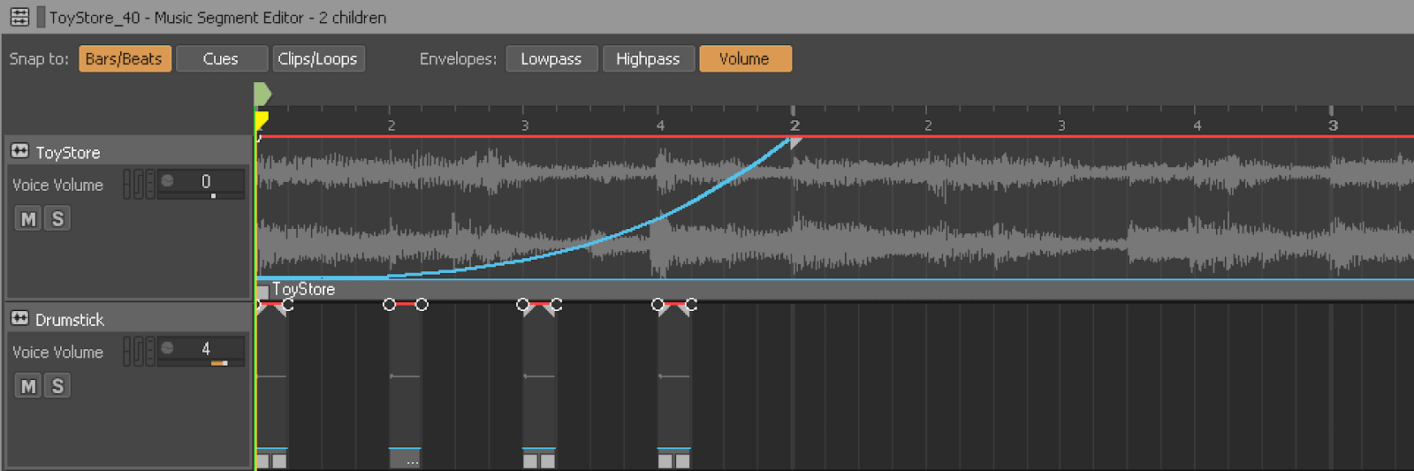Click third Drumstick clip's left bottom square
This screenshot has height=471, width=1414.
point(530,461)
